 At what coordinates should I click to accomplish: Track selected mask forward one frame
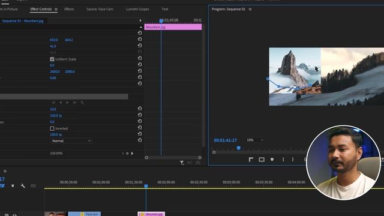(x=74, y=103)
